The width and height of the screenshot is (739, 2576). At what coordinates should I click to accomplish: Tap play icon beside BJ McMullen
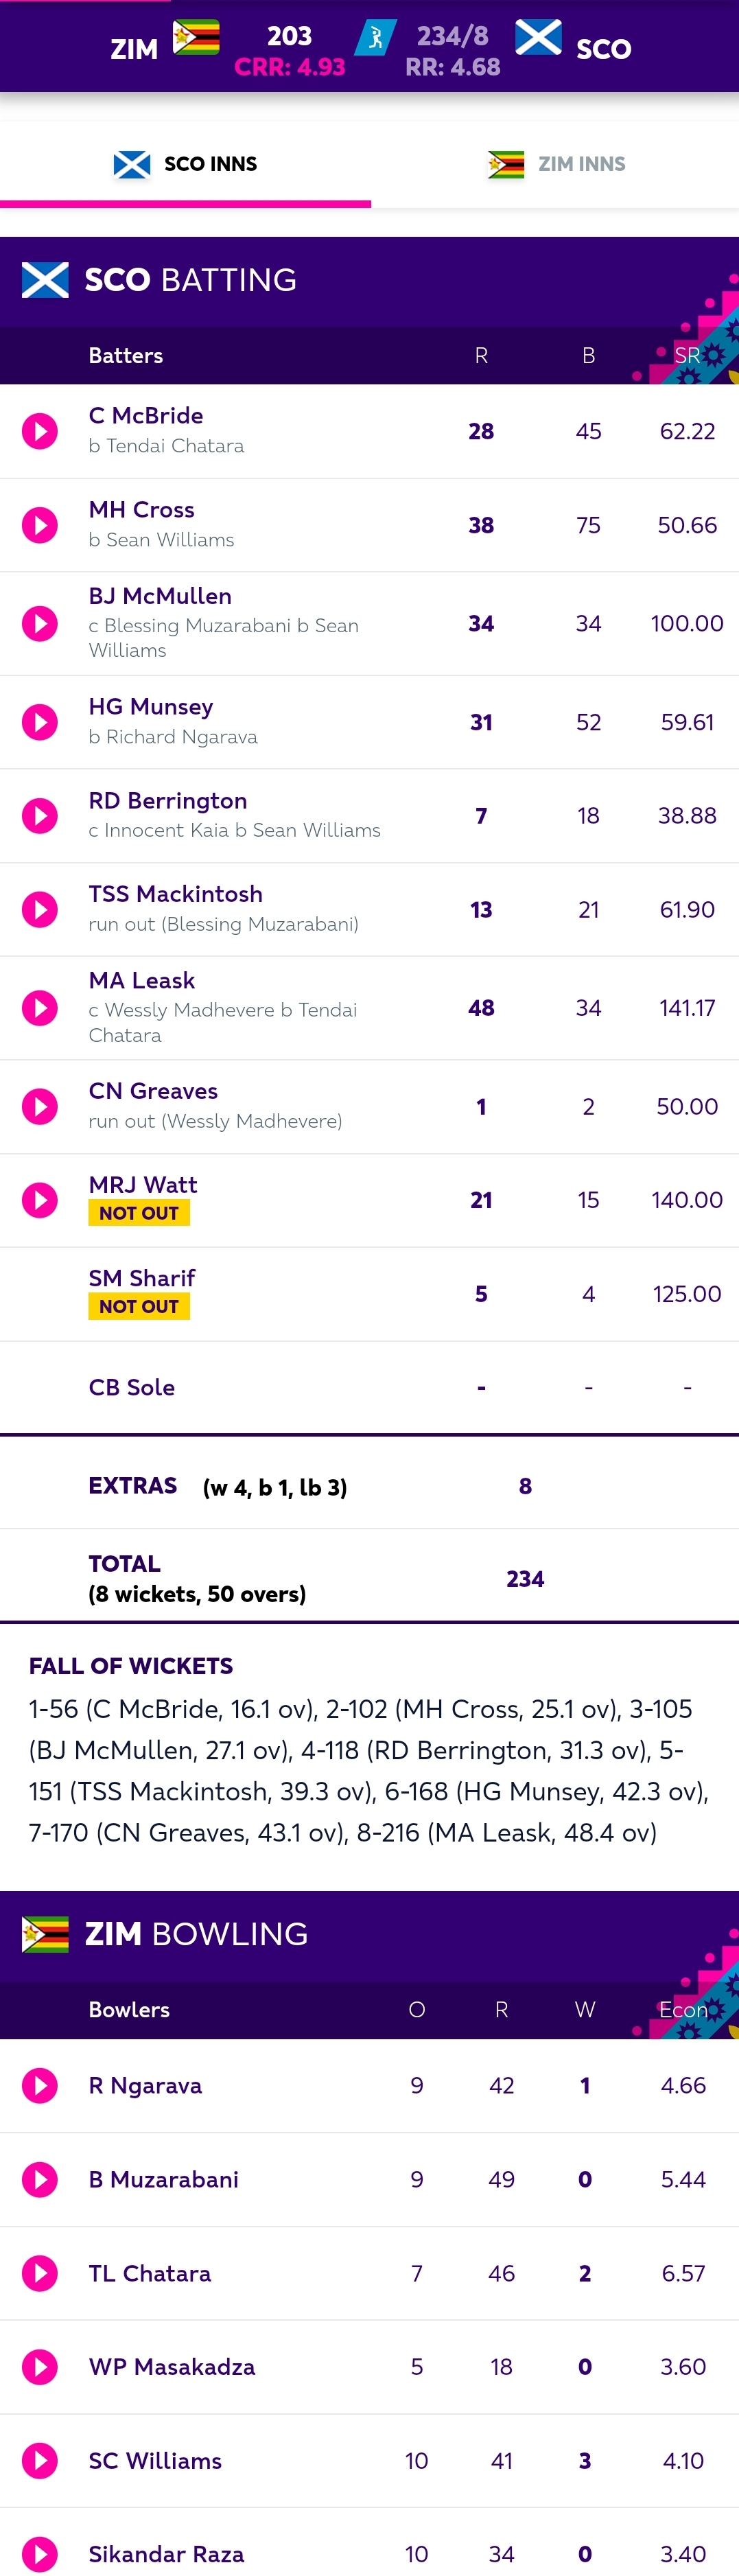(x=40, y=623)
